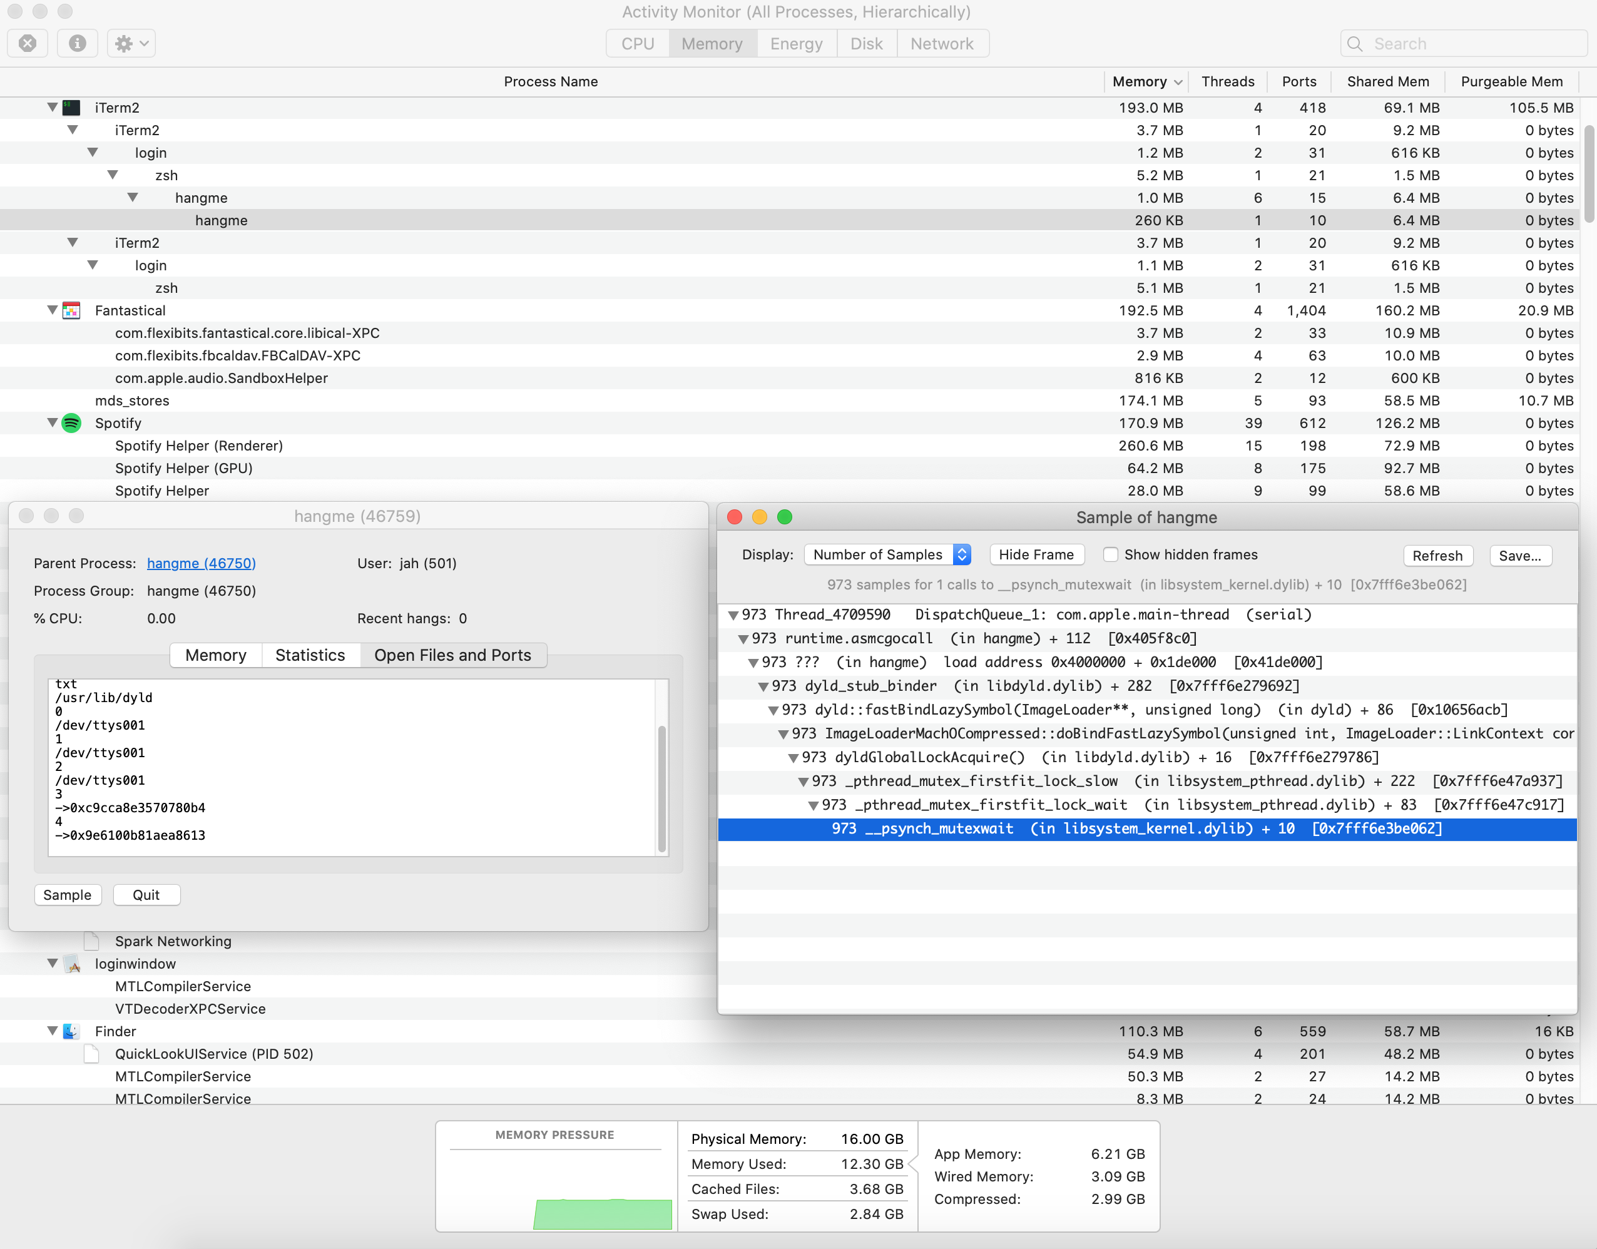1597x1249 pixels.
Task: Open the Number of Samples display dropdown
Action: click(888, 554)
